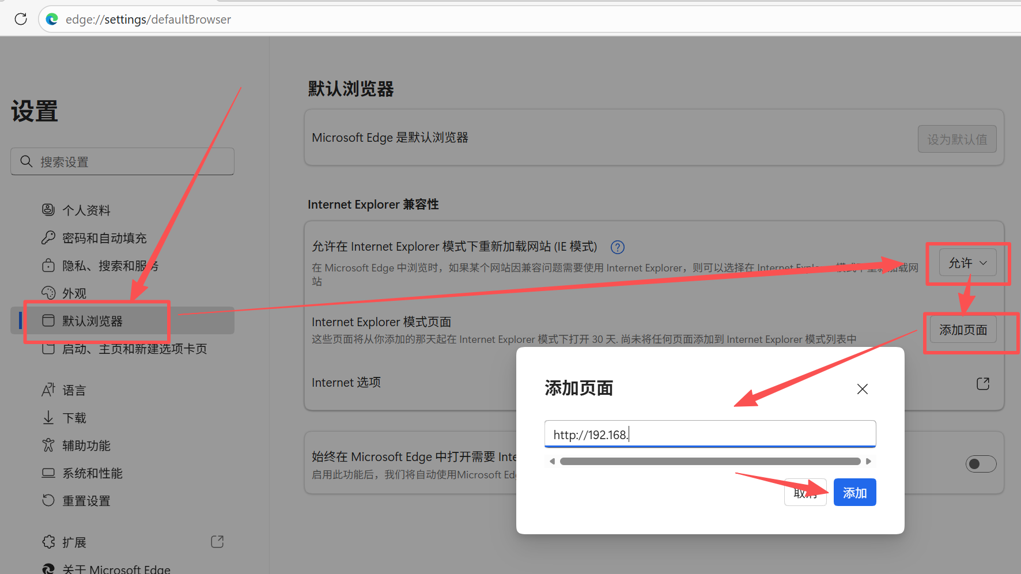Click the 添加页面 button
Image resolution: width=1021 pixels, height=574 pixels.
[x=963, y=330]
